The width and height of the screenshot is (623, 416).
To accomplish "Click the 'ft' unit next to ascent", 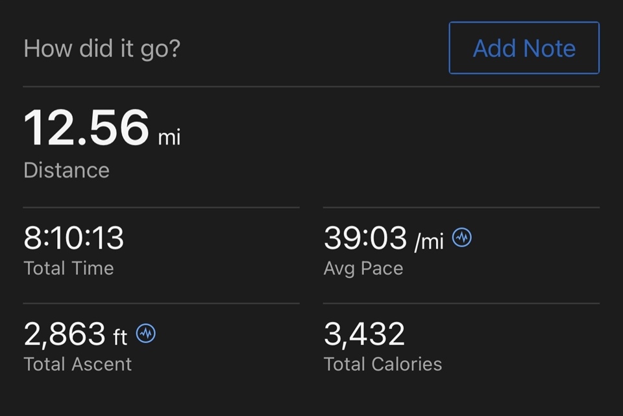I will (120, 338).
